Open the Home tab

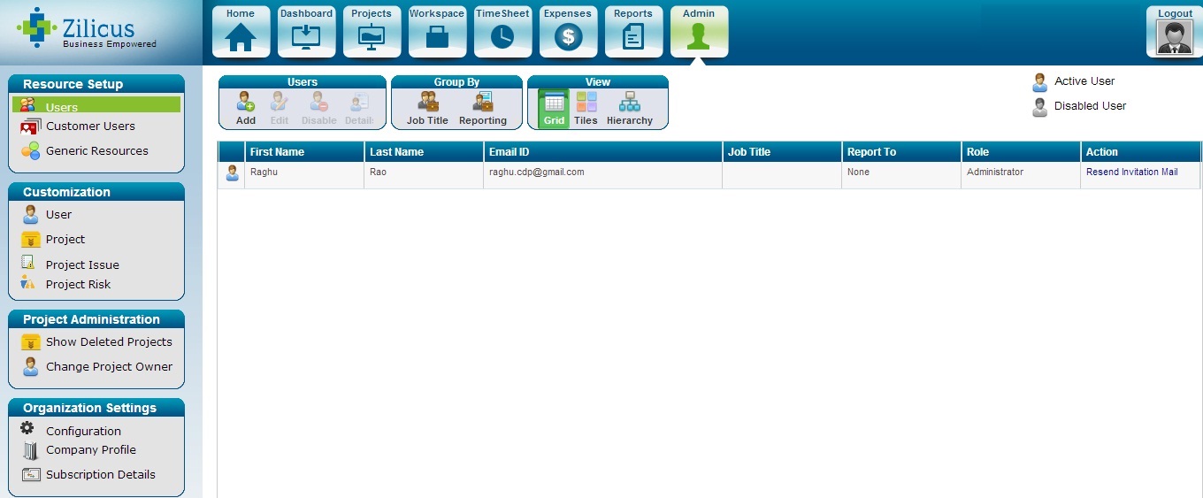pyautogui.click(x=241, y=32)
